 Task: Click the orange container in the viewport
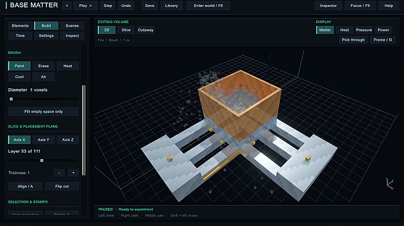point(240,106)
